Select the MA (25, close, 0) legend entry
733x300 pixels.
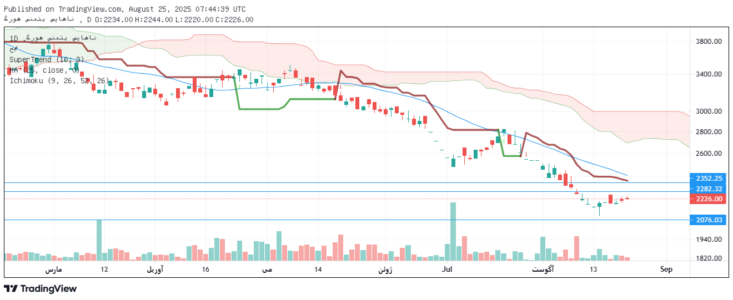pyautogui.click(x=44, y=70)
